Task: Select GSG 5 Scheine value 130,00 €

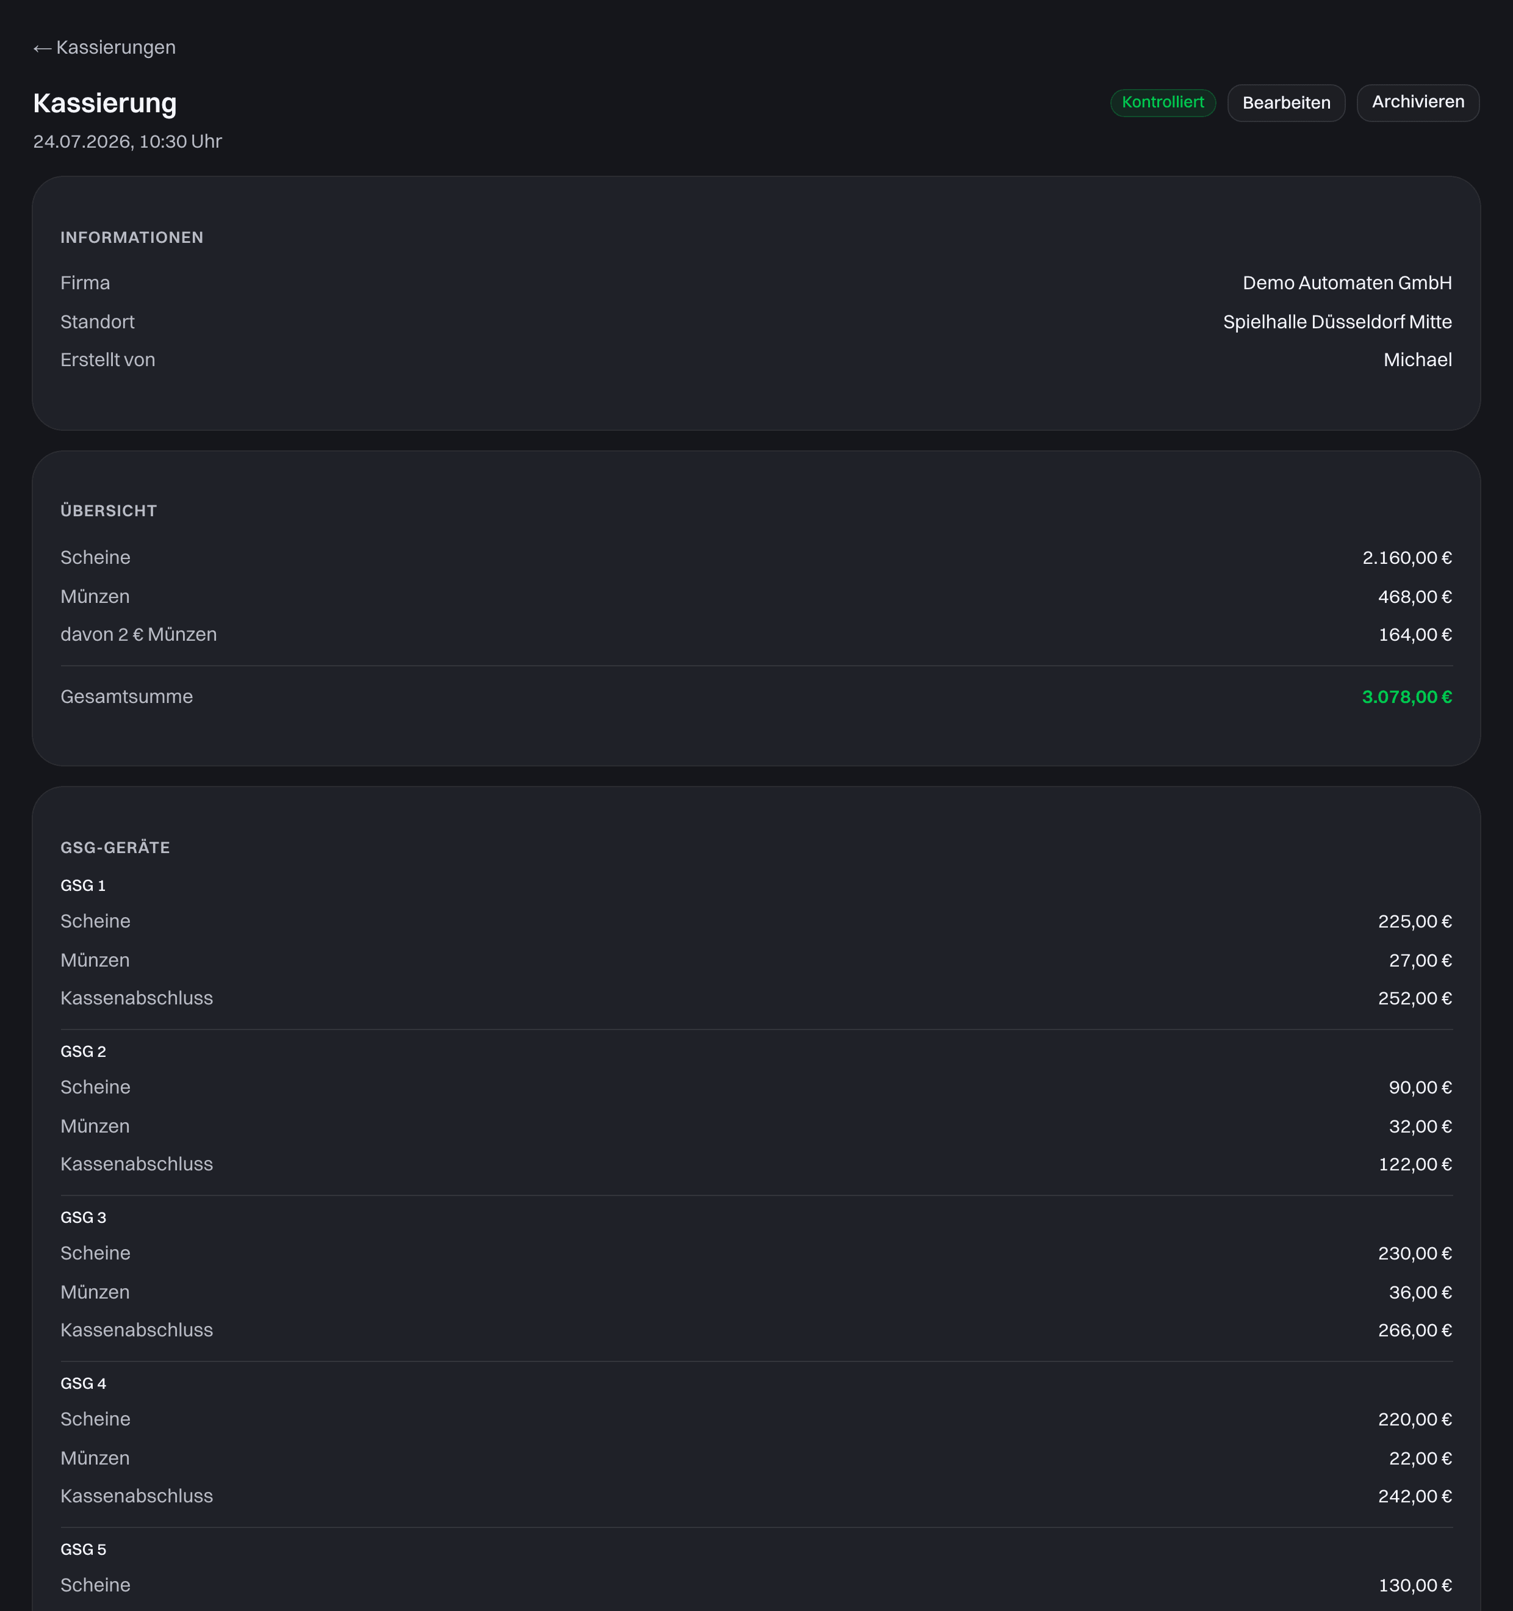Action: point(1415,1586)
